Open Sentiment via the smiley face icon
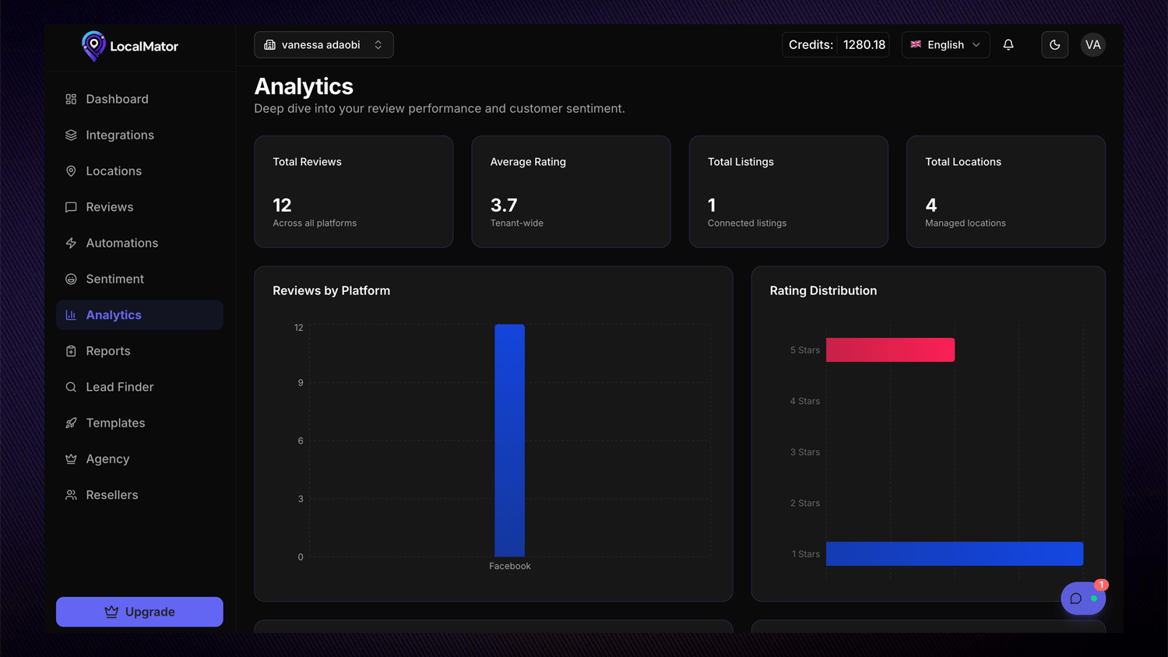The image size is (1168, 657). [71, 279]
